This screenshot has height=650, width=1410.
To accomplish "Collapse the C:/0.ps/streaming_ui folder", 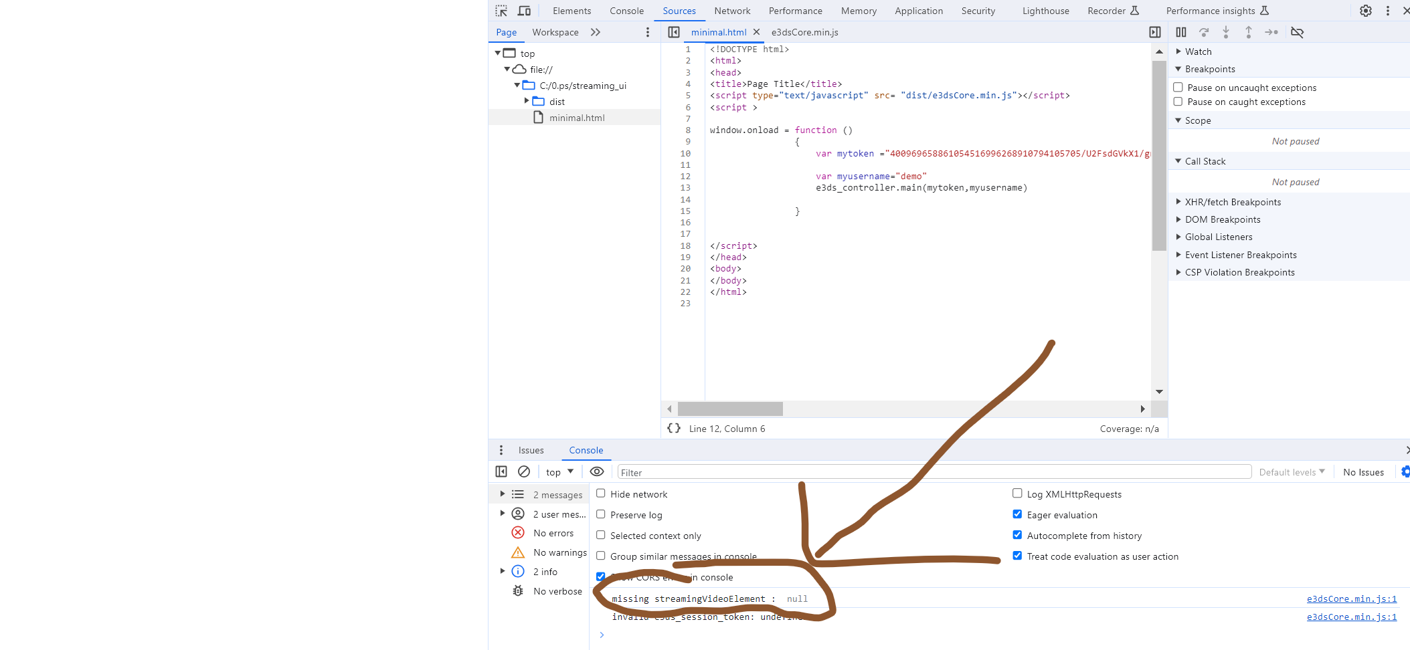I will [517, 85].
